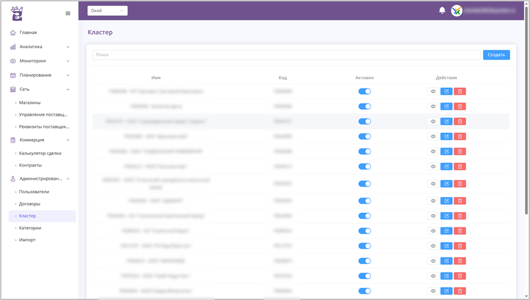Open Калькулятор сделки
The image size is (530, 300).
[x=40, y=154]
